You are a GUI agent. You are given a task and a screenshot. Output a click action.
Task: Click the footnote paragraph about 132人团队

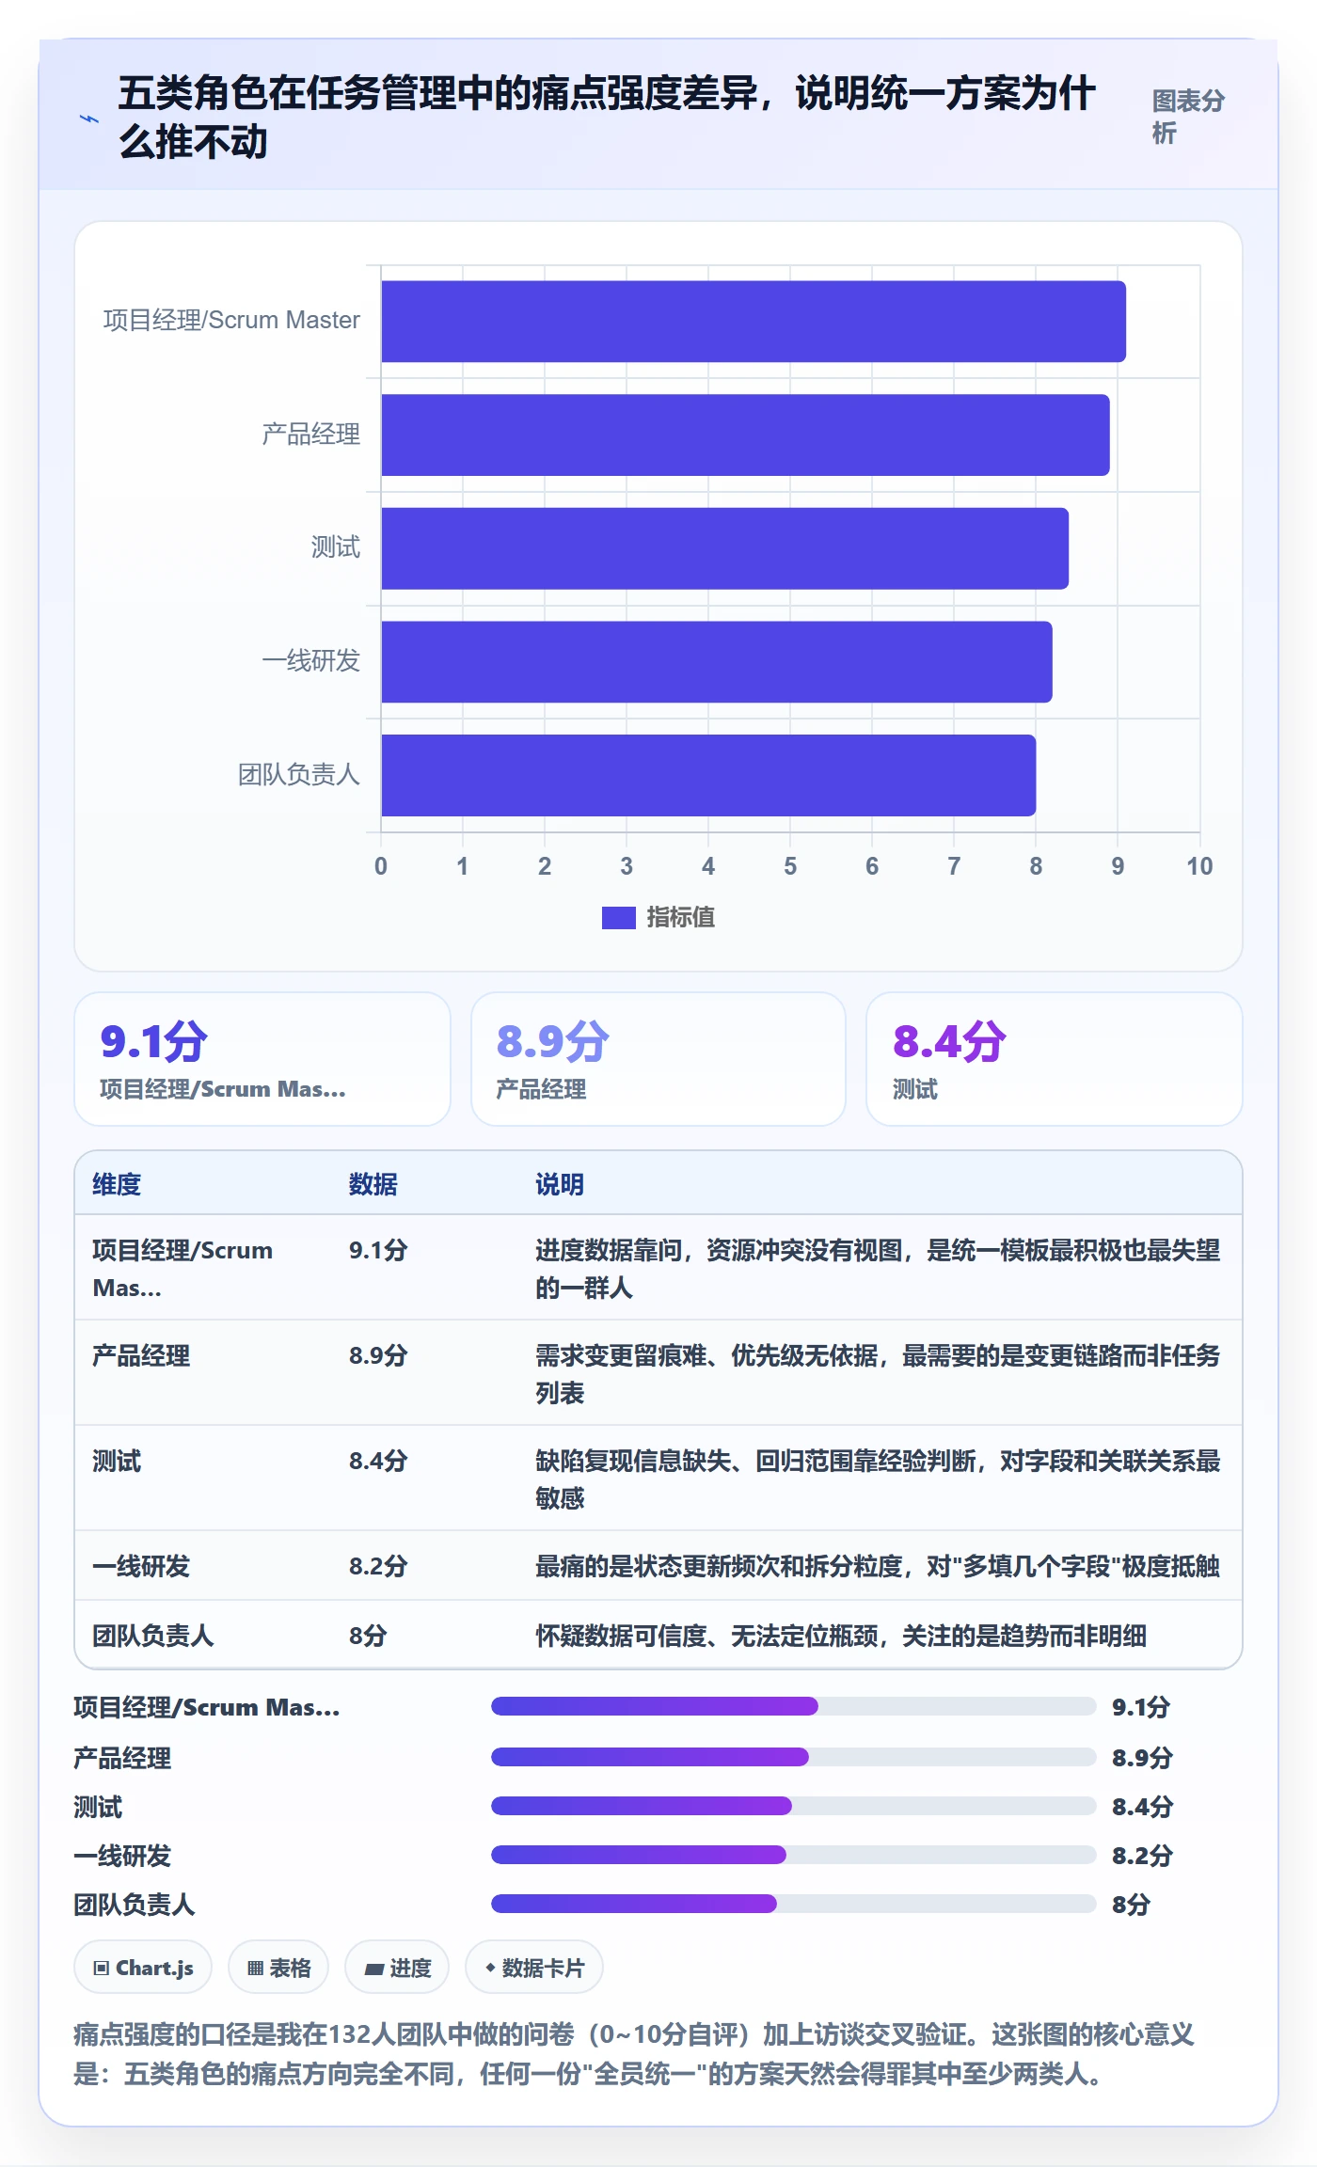[x=634, y=2054]
